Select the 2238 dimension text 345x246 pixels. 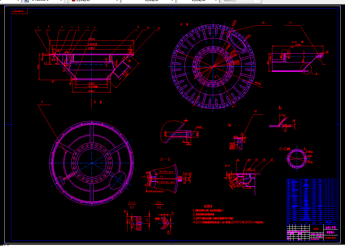298,45
